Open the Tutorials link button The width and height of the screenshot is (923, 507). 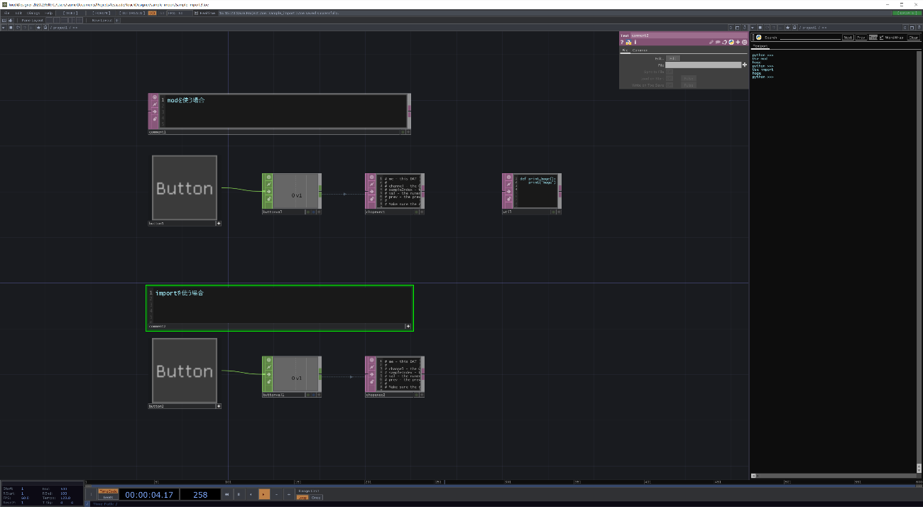[131, 13]
